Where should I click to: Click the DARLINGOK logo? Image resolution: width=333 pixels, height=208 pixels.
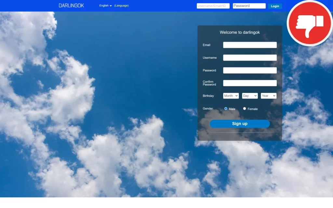[71, 6]
